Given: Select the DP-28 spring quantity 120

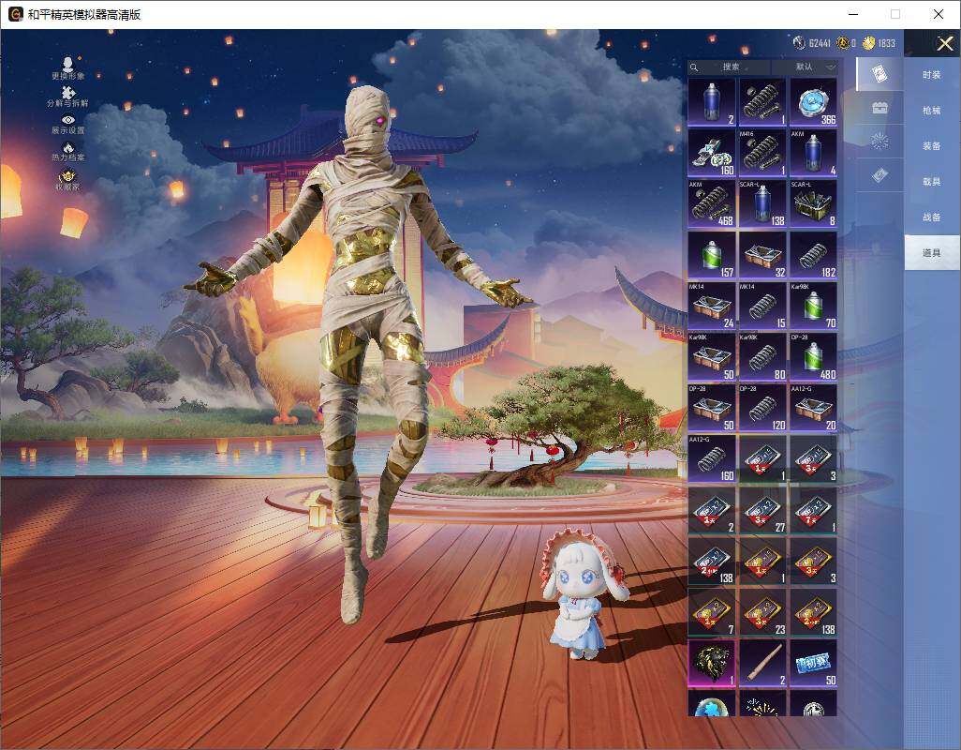Looking at the screenshot, I should click(762, 408).
